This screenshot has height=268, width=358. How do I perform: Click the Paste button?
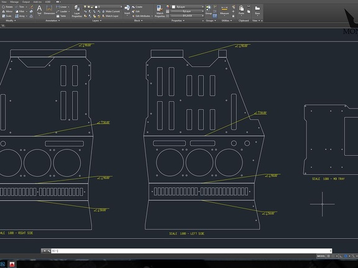pos(241,10)
